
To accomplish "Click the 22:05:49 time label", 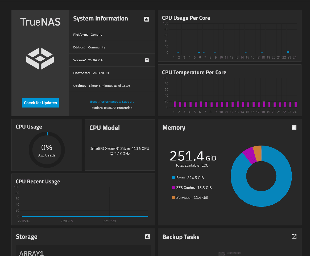I will 24,221.
